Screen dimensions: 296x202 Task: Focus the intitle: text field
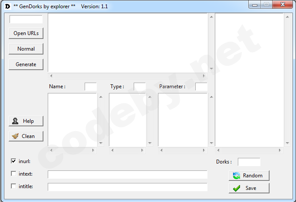pyautogui.click(x=128, y=187)
